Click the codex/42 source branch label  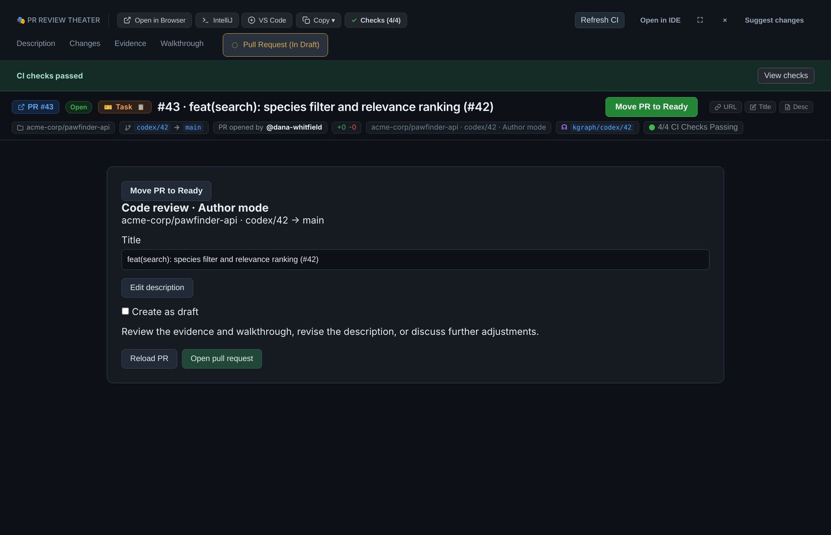click(x=153, y=127)
